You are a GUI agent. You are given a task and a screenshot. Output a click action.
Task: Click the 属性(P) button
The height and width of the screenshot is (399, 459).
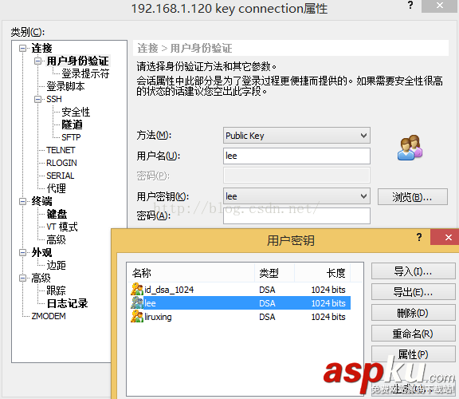tap(413, 354)
